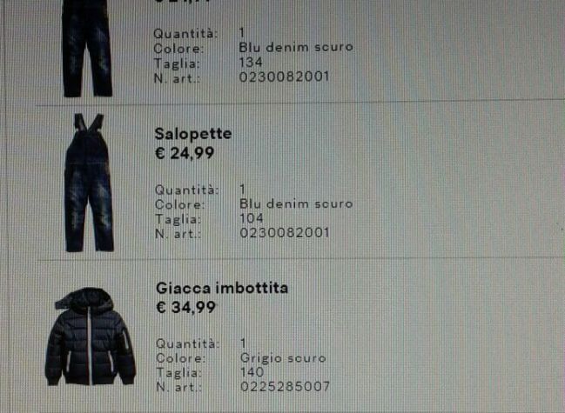Click the Taglia value 140

click(x=252, y=372)
